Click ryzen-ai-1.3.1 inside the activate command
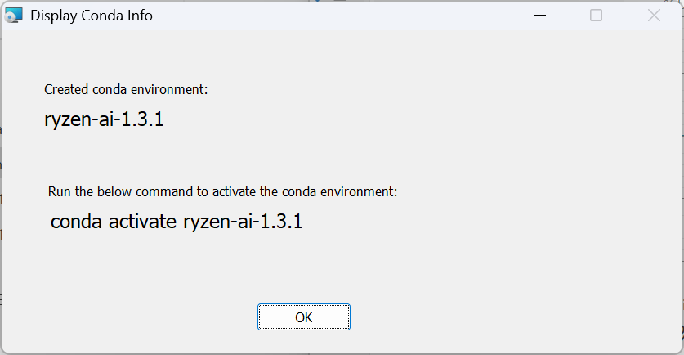This screenshot has height=355, width=684. [243, 221]
